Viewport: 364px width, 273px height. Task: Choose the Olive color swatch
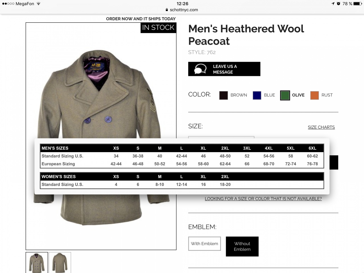pyautogui.click(x=285, y=95)
